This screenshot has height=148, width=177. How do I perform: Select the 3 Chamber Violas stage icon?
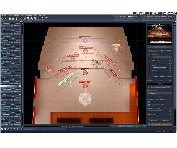coord(73,59)
